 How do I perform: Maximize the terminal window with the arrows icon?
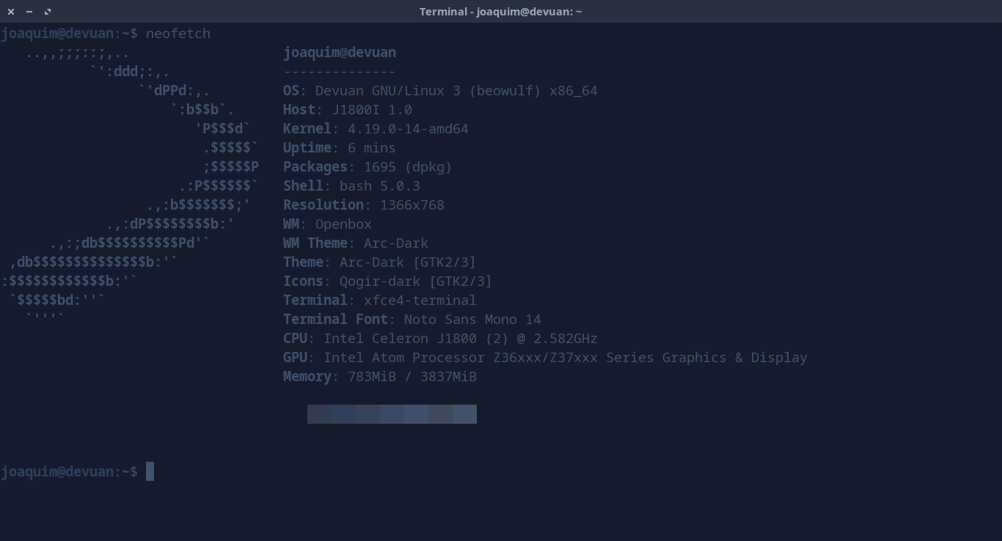(48, 12)
